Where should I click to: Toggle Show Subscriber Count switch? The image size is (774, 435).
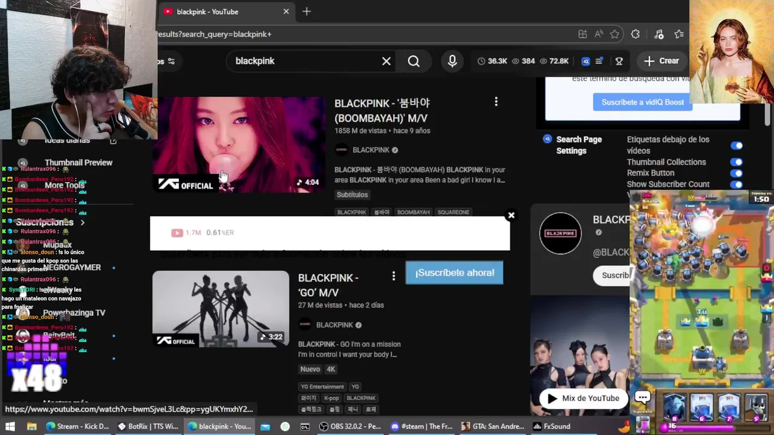tap(737, 184)
